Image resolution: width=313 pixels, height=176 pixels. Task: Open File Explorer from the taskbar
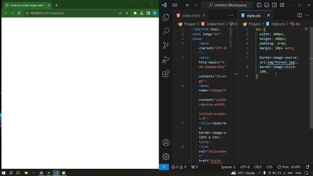point(26,173)
